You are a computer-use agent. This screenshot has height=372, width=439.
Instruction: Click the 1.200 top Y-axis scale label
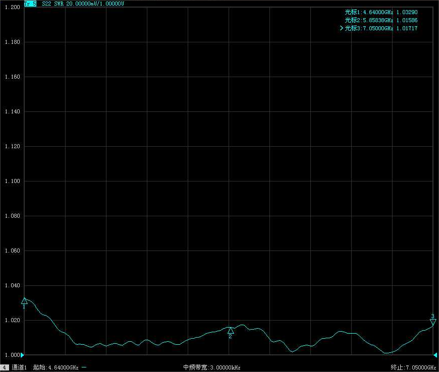[12, 7]
